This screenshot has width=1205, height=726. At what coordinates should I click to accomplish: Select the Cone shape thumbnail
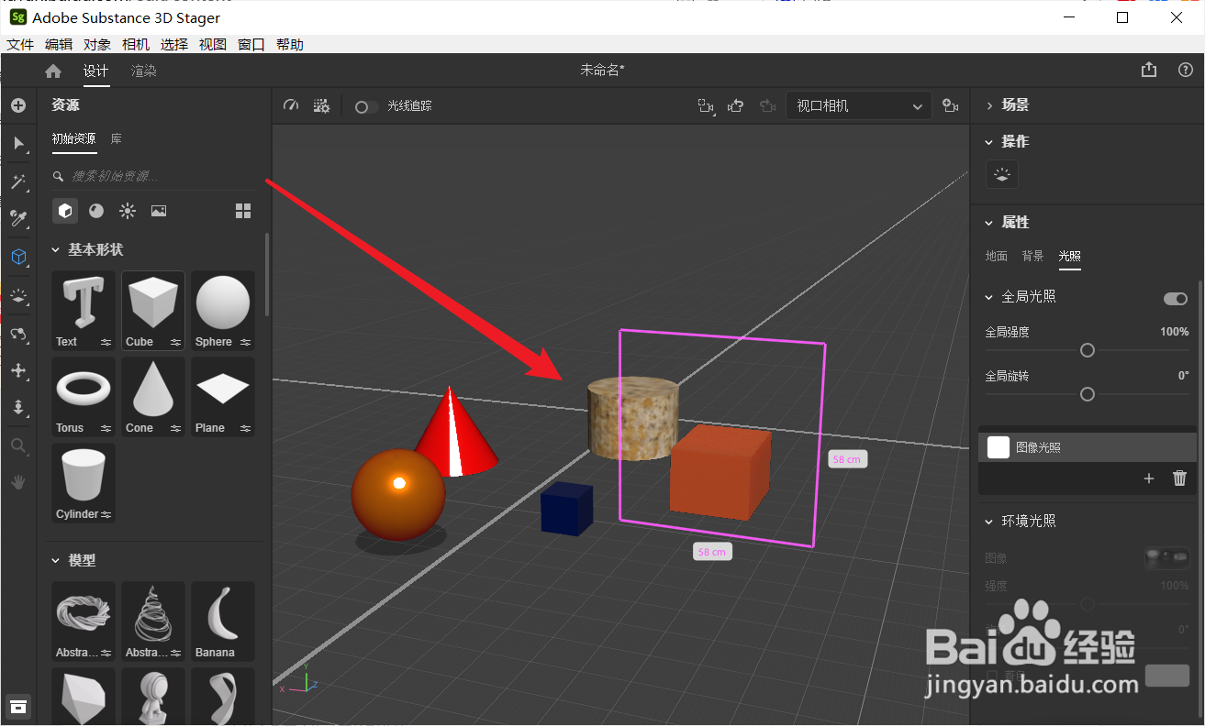153,397
